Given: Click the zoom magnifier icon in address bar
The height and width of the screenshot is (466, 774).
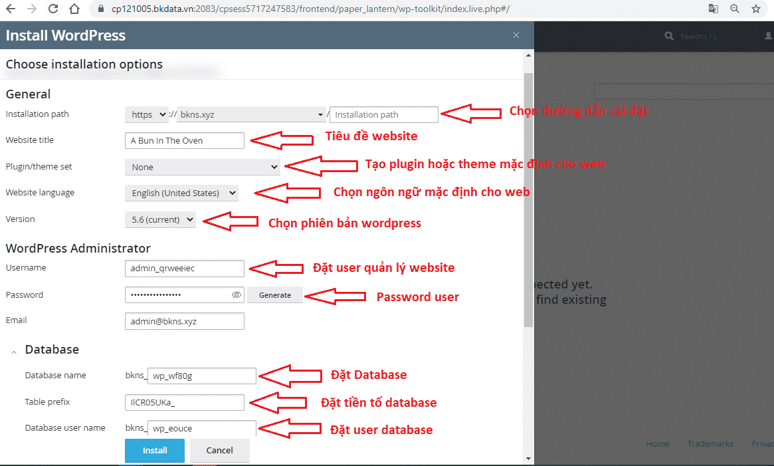Looking at the screenshot, I should point(735,9).
